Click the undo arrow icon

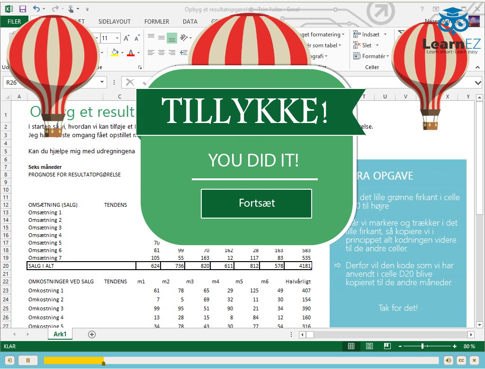tap(37, 9)
